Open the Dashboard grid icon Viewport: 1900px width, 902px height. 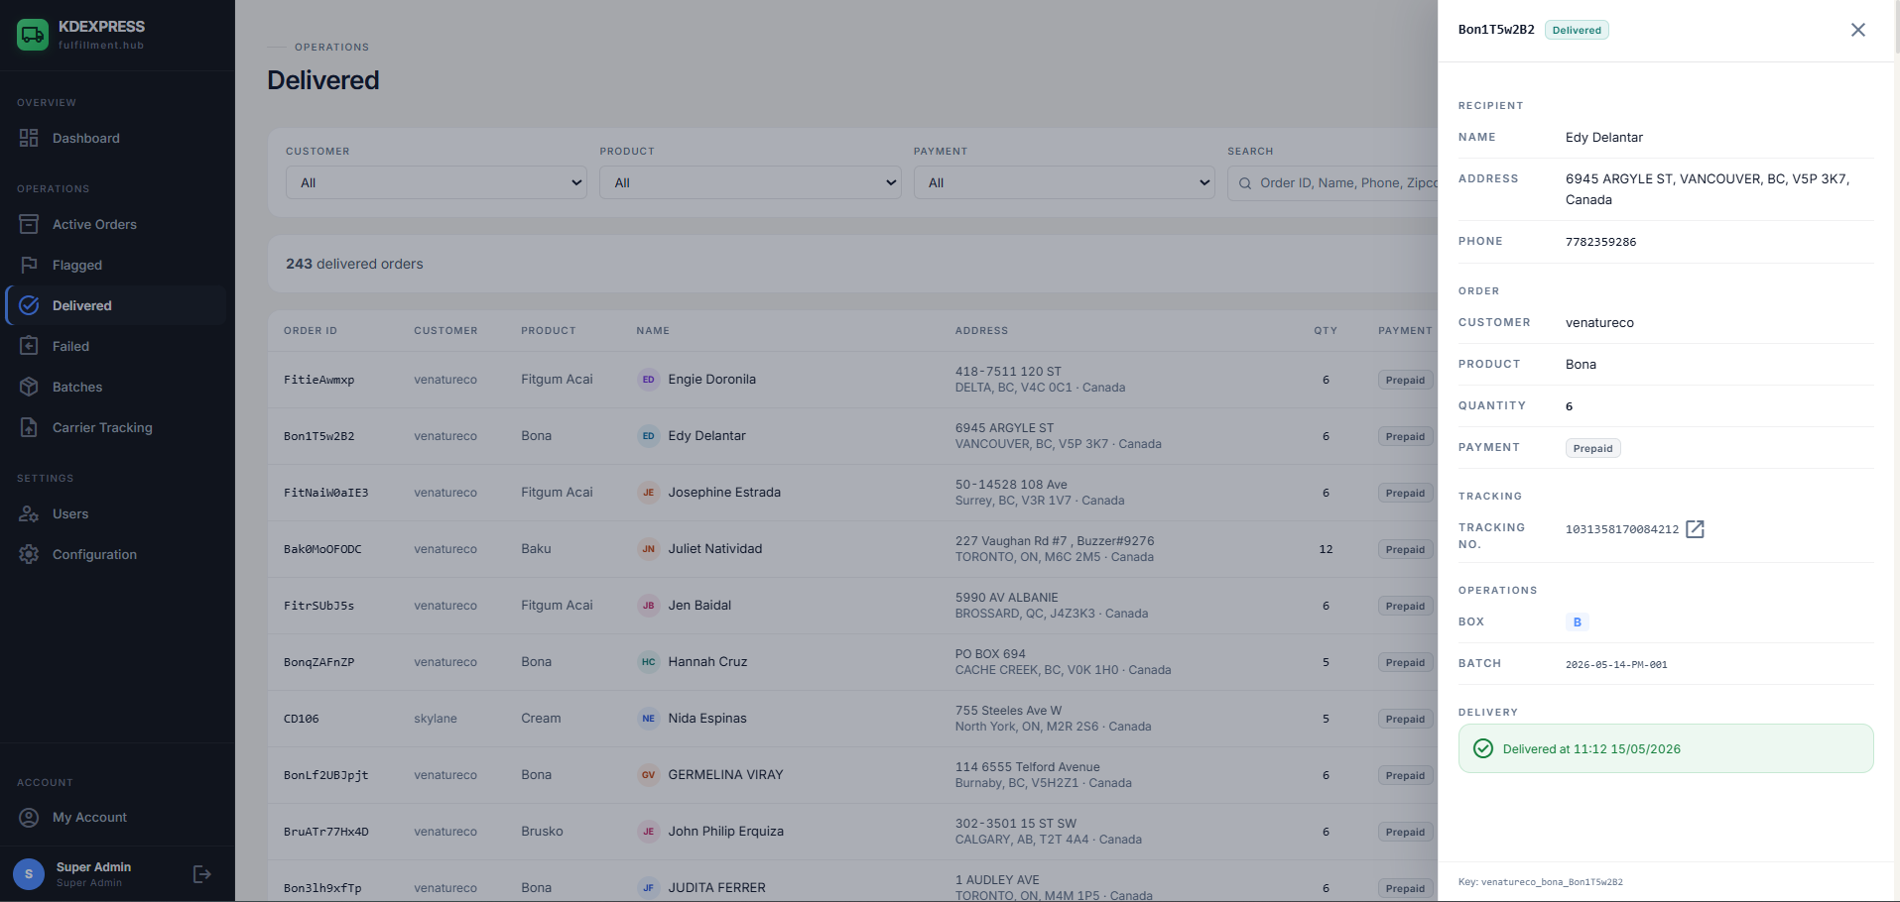[29, 138]
